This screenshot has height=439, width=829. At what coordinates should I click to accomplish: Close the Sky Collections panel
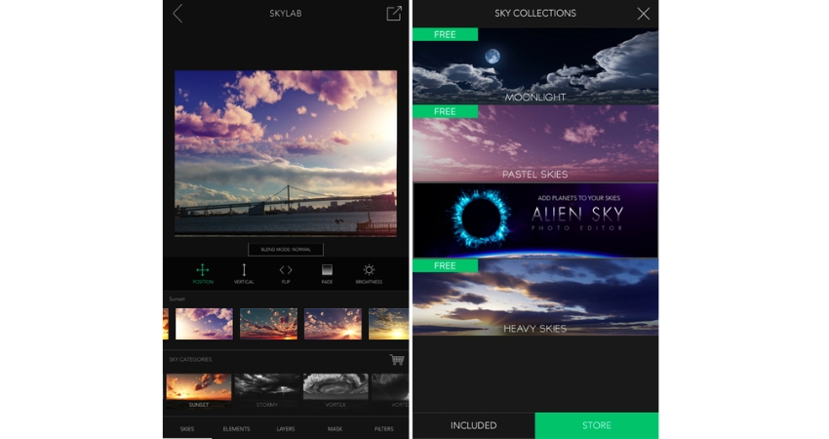coord(643,14)
